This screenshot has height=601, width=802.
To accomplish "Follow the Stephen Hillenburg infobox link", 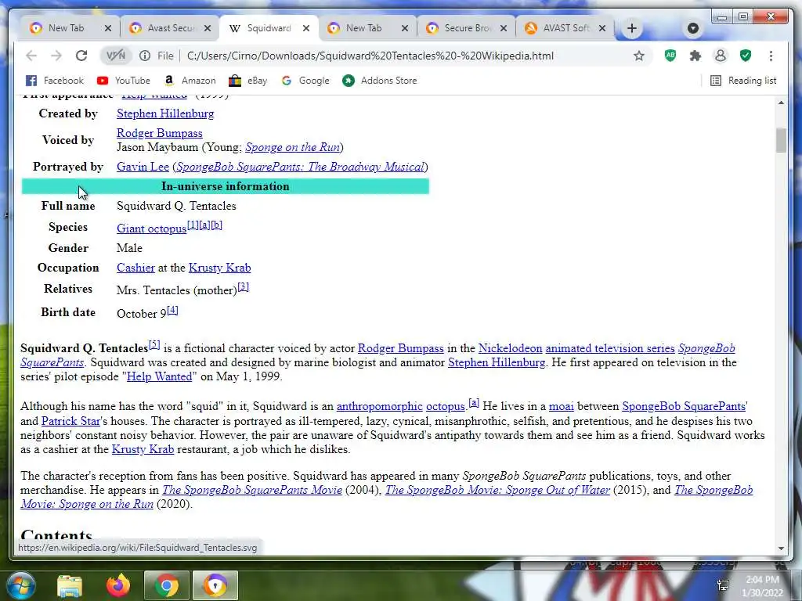I will pyautogui.click(x=165, y=113).
